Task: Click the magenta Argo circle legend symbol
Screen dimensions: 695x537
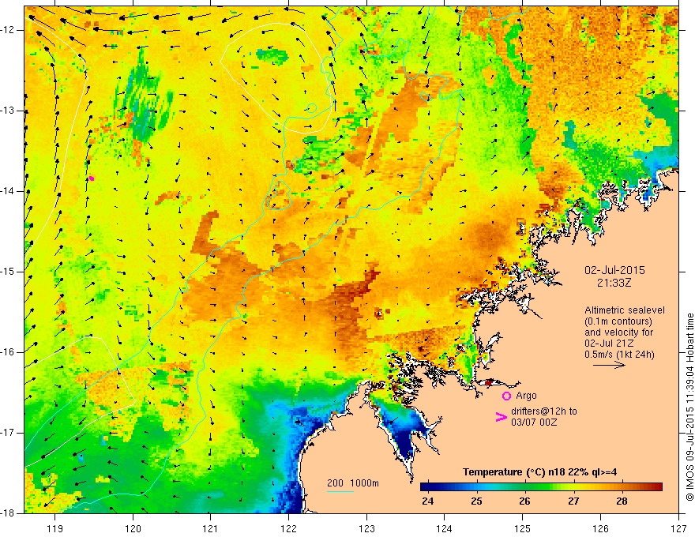Action: coord(506,396)
